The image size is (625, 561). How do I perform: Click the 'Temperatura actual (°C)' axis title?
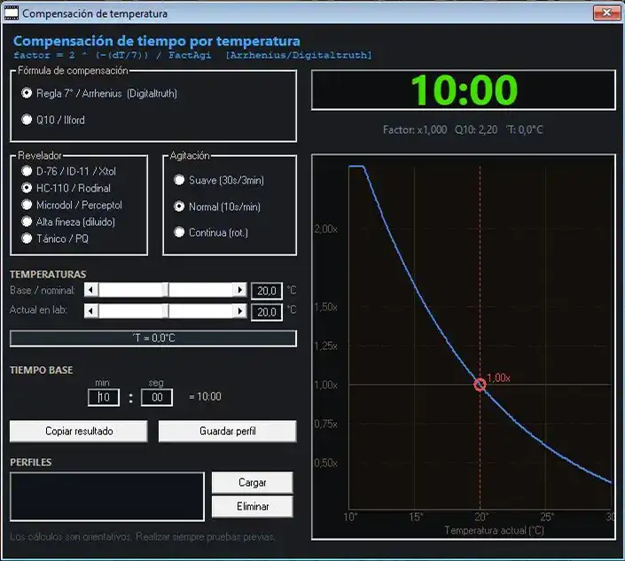coord(495,530)
